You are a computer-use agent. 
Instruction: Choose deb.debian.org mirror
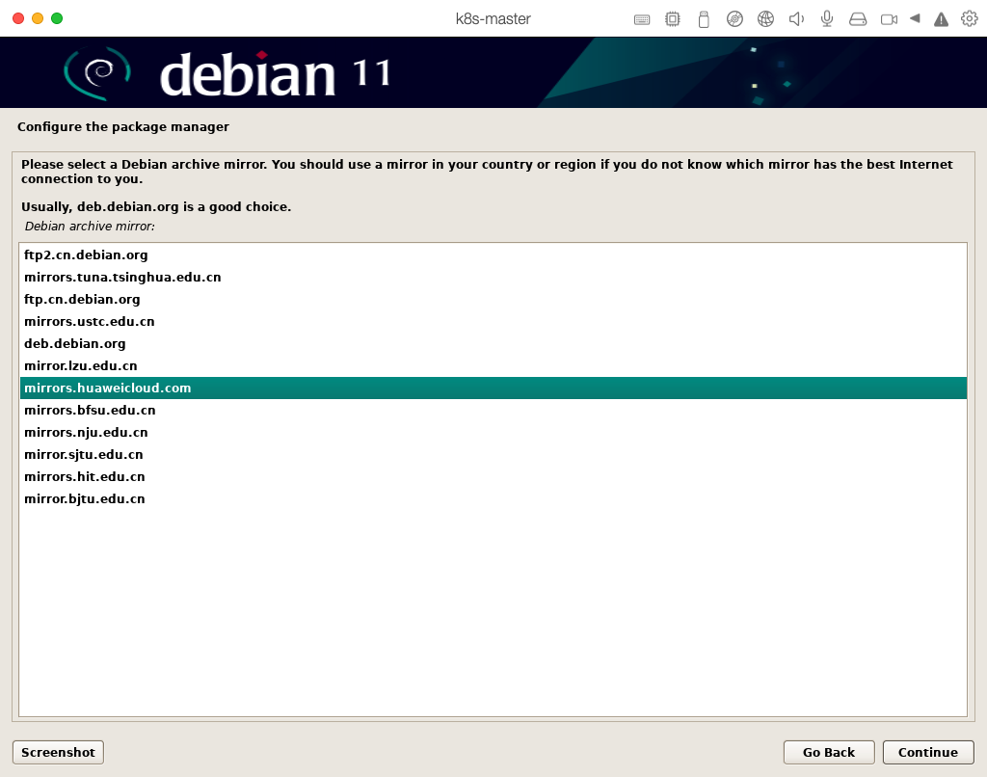click(x=493, y=344)
